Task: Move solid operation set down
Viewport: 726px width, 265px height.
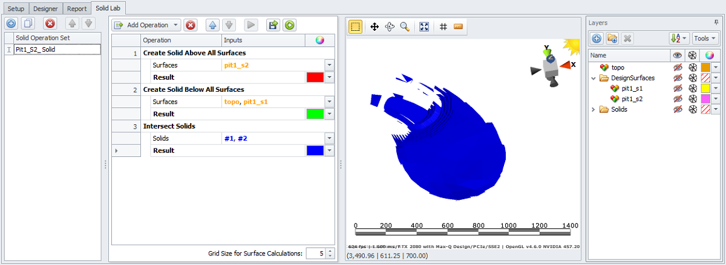Action: (x=88, y=24)
